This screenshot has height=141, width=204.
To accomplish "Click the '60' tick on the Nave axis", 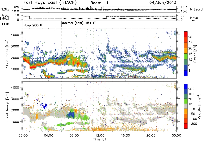I will click(x=183, y=15).
